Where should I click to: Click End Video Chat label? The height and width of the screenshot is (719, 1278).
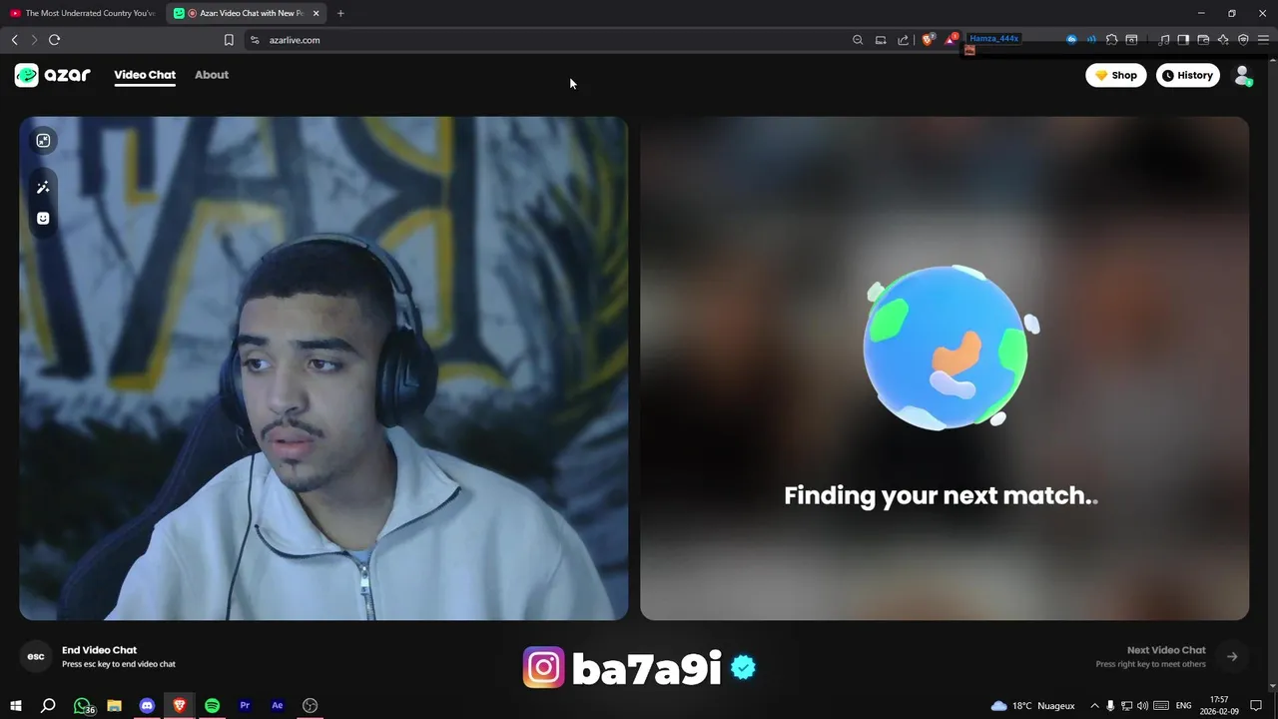click(x=99, y=650)
